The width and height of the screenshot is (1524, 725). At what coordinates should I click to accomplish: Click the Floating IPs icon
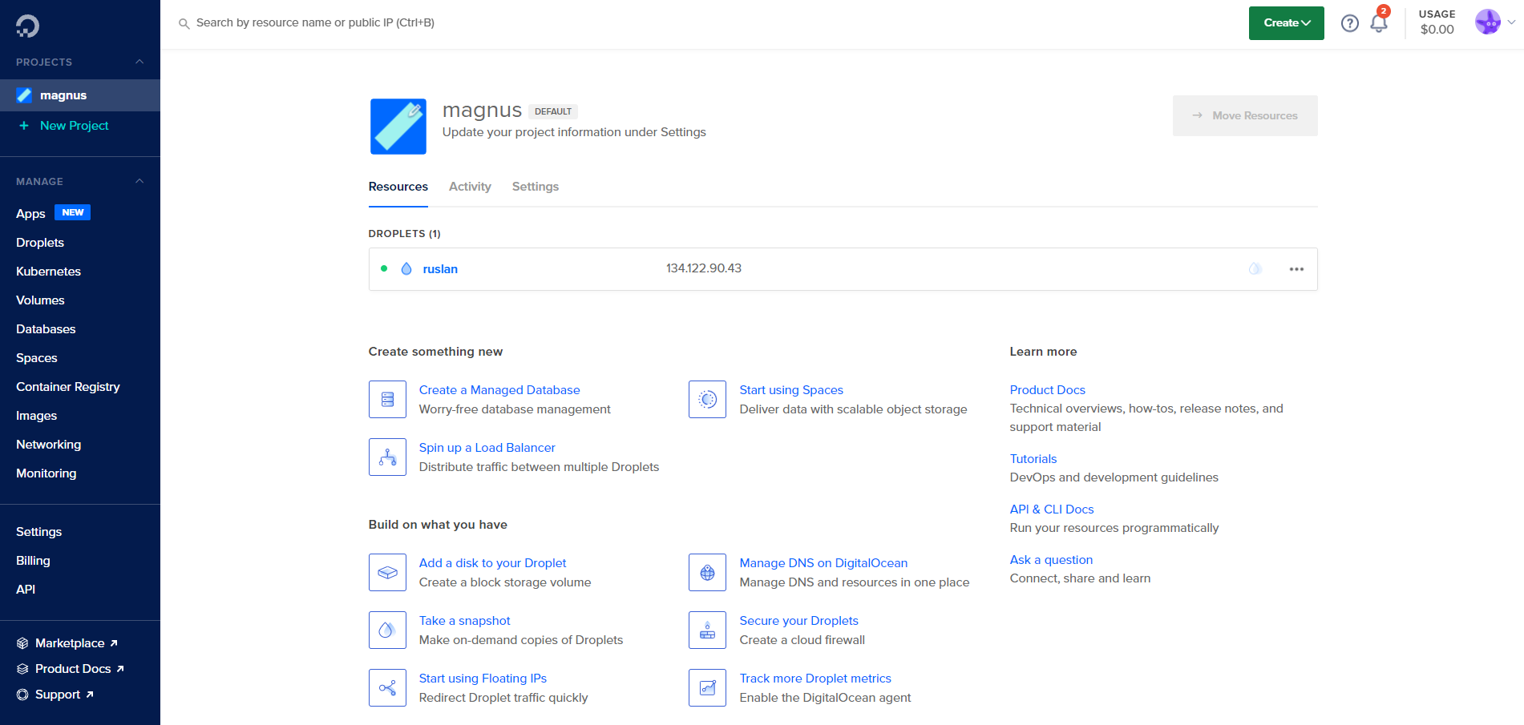(x=387, y=687)
